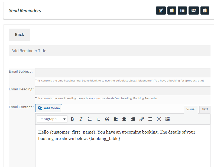The image size is (214, 167).
Task: Click the default heading help text
Action: pyautogui.click(x=96, y=98)
